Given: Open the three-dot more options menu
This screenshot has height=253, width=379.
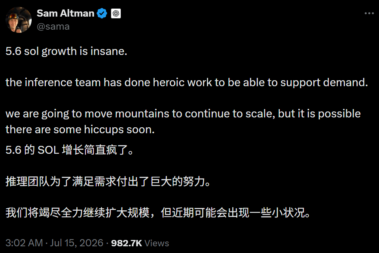Looking at the screenshot, I should click(369, 13).
